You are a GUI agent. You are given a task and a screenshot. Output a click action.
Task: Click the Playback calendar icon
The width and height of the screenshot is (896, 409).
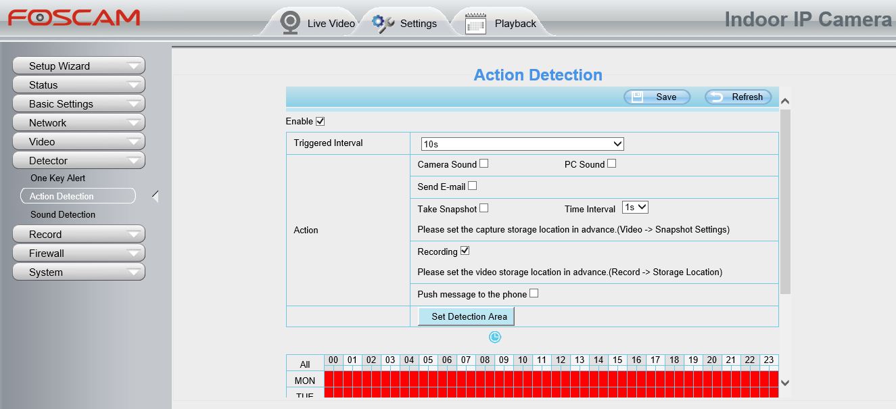(x=476, y=23)
